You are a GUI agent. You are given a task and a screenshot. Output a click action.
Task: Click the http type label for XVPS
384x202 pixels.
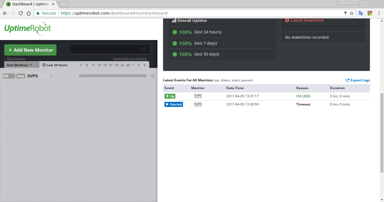pos(21,76)
